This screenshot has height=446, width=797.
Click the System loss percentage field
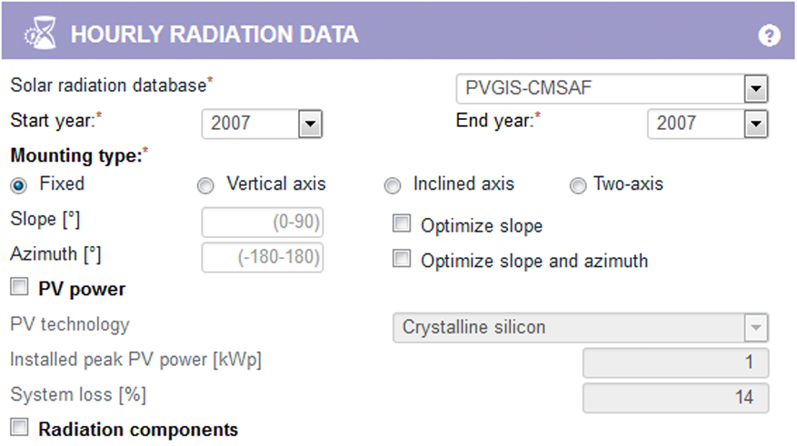[x=675, y=397]
